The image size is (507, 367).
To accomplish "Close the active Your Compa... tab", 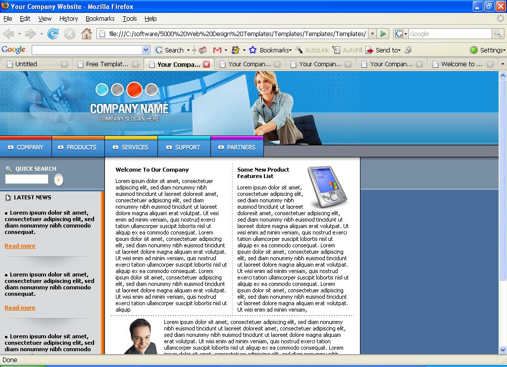I will (x=206, y=64).
